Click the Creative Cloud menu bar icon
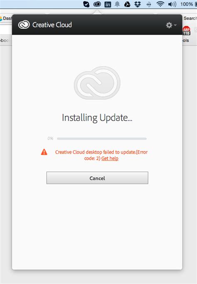Viewport: 197px width, 284px height. (x=97, y=4)
